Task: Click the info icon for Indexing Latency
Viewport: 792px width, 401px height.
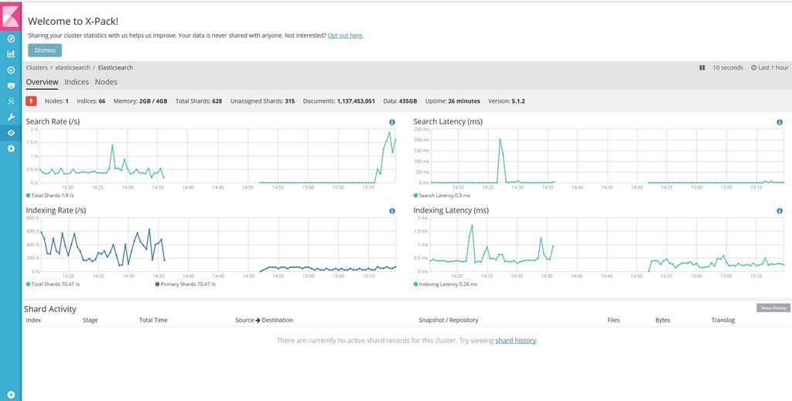Action: coord(780,211)
